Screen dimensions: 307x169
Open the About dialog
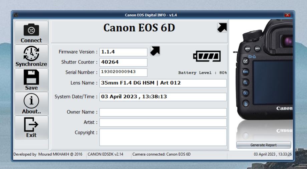[31, 104]
